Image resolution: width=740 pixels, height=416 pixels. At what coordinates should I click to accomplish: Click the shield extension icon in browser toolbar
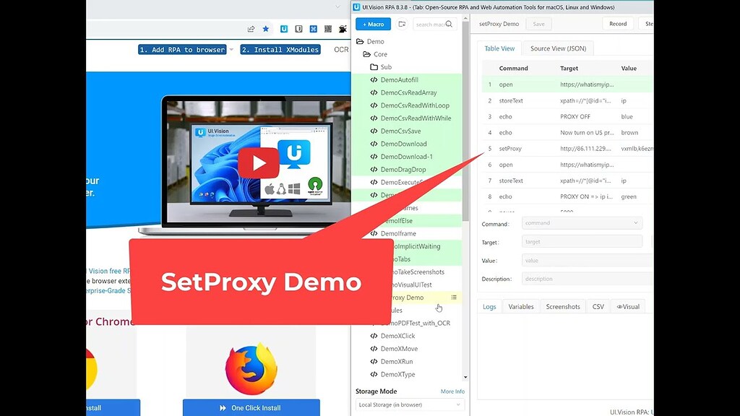(298, 29)
